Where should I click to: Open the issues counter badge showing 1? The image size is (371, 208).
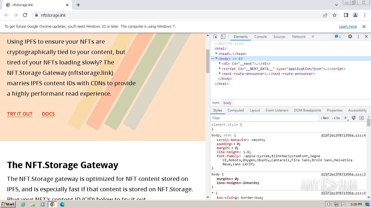[x=338, y=37]
